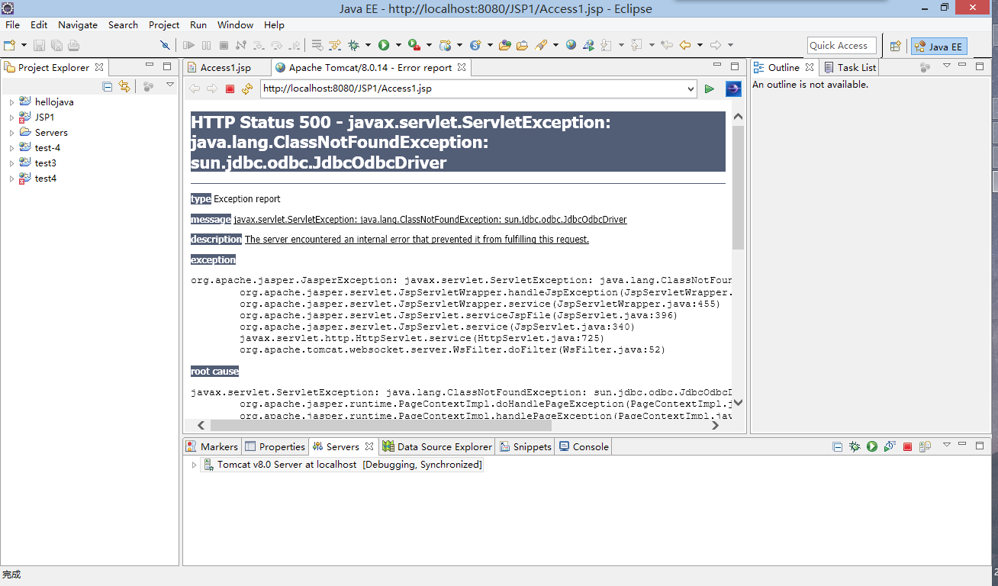Click Open Web Browser globe toolbar icon

pos(571,45)
